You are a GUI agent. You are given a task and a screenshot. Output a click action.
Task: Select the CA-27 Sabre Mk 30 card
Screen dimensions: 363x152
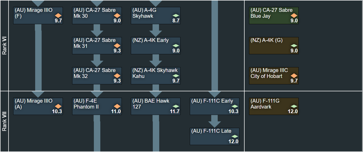pos(97,15)
